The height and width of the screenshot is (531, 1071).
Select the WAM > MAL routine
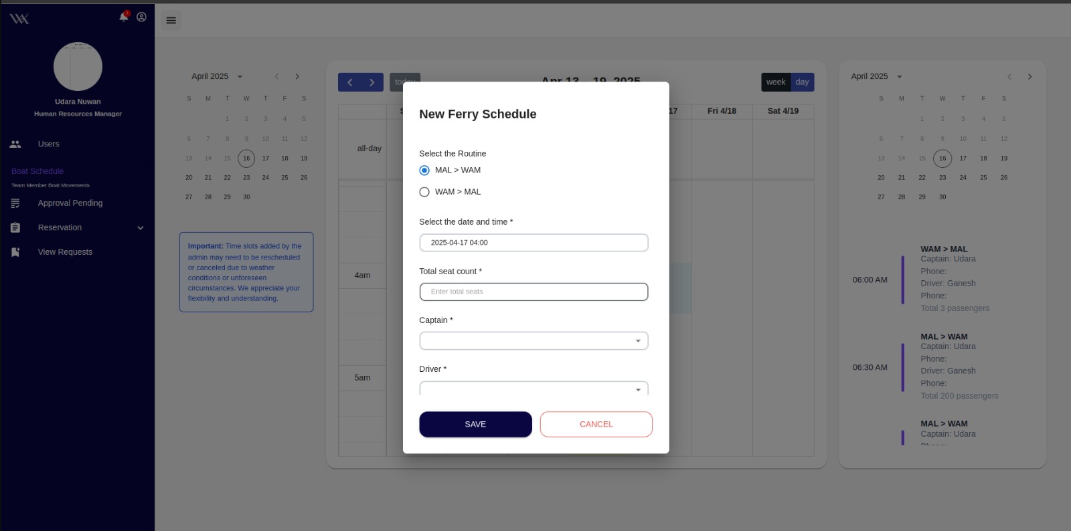click(x=424, y=192)
